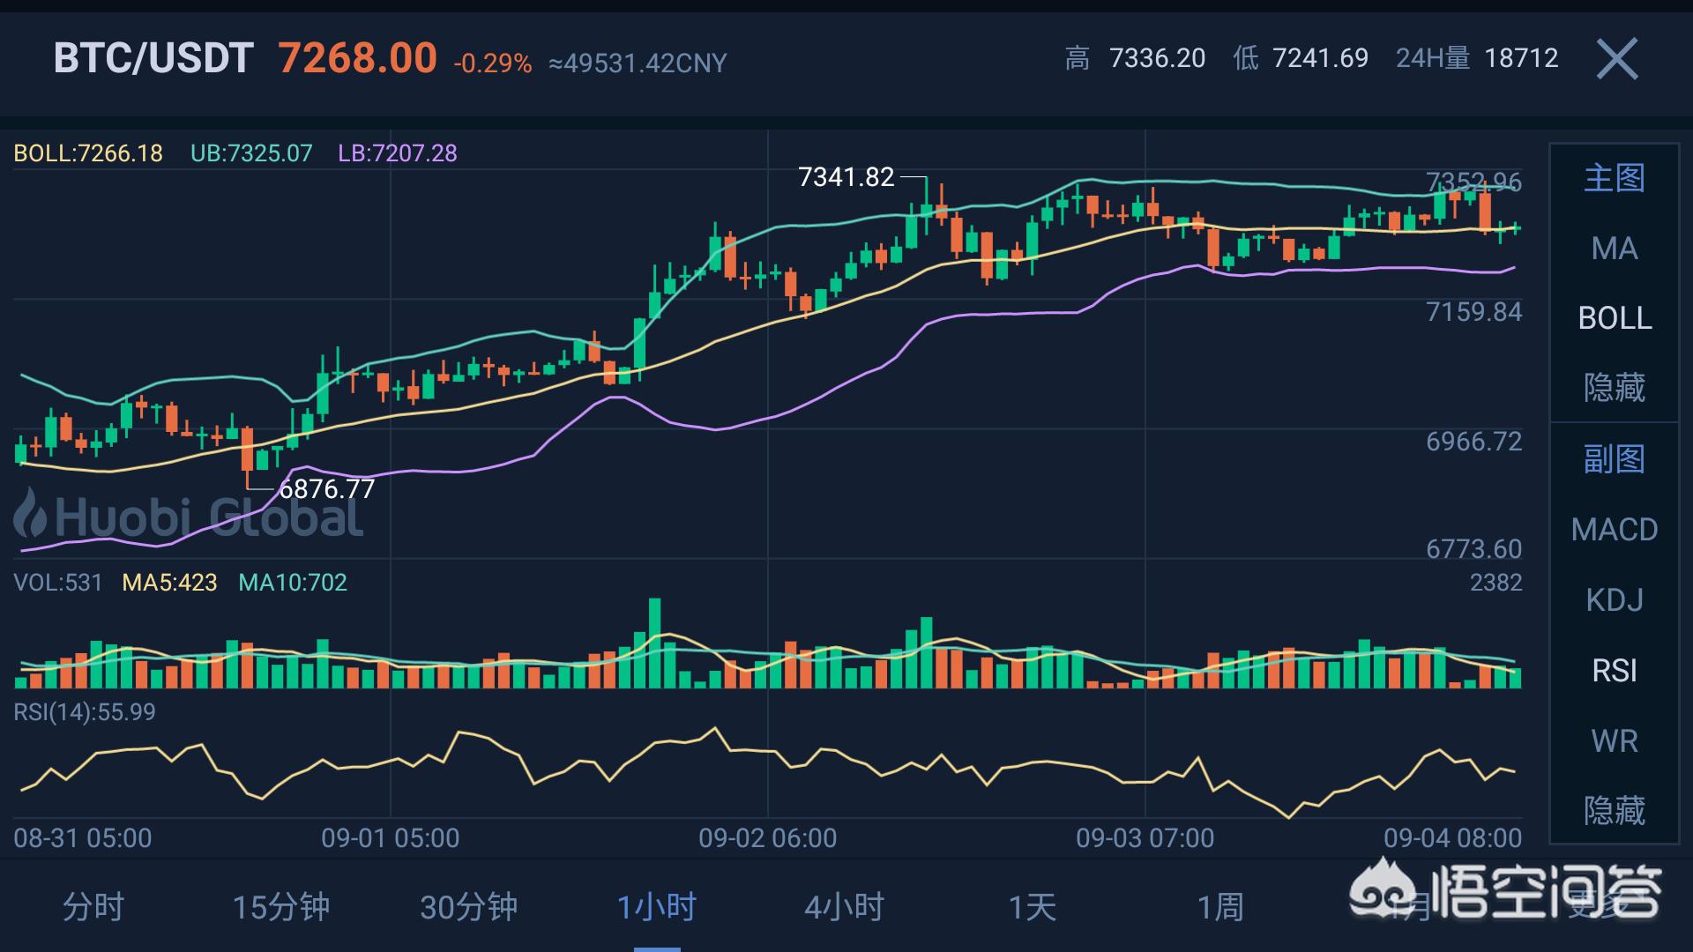The image size is (1693, 952).
Task: Select KDJ sub-chart indicator
Action: pos(1615,600)
